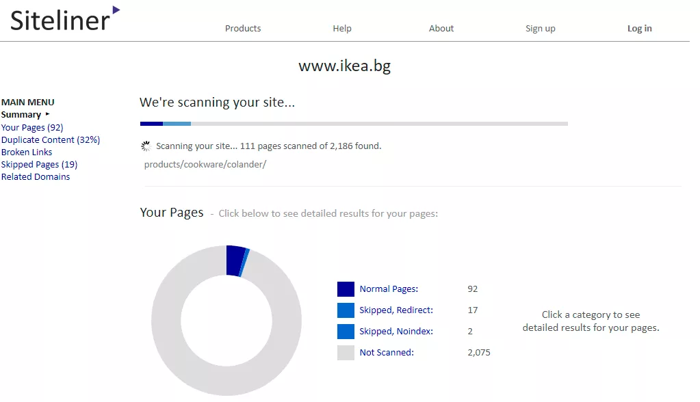Open Related Domains link
The width and height of the screenshot is (700, 402).
pyautogui.click(x=36, y=176)
